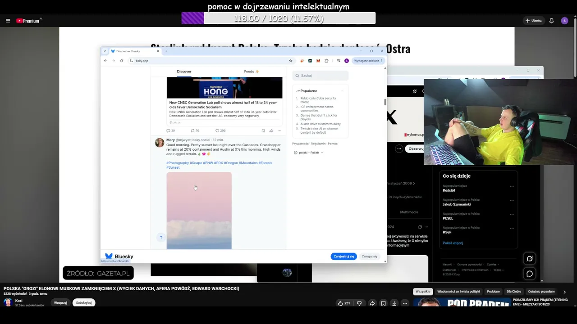Open the CNBC Generation Lab poll article card
This screenshot has width=577, height=324.
click(224, 101)
